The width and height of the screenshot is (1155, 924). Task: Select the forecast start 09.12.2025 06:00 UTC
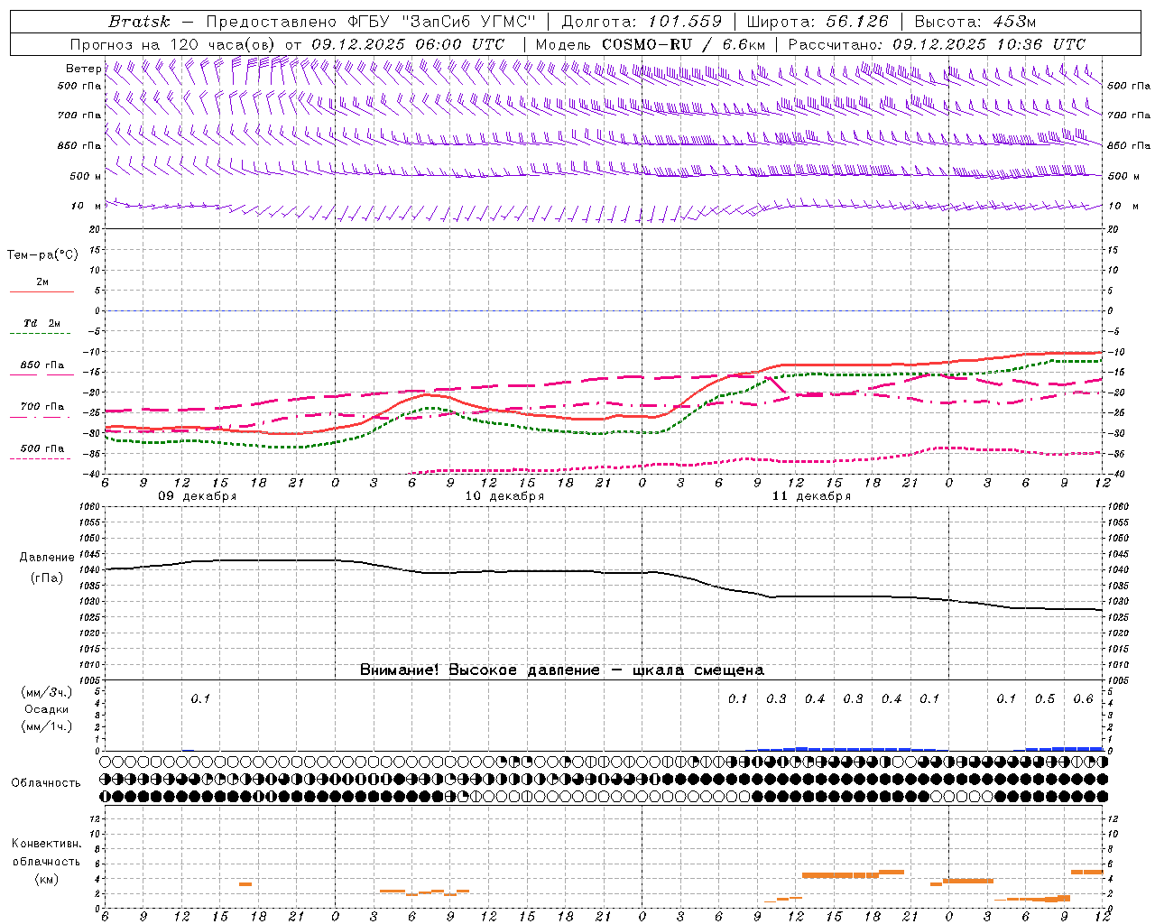point(408,44)
